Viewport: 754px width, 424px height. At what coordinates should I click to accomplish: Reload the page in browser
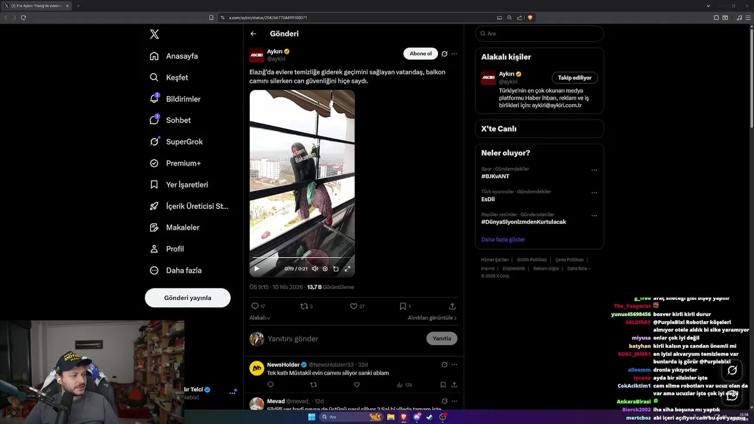[x=24, y=18]
